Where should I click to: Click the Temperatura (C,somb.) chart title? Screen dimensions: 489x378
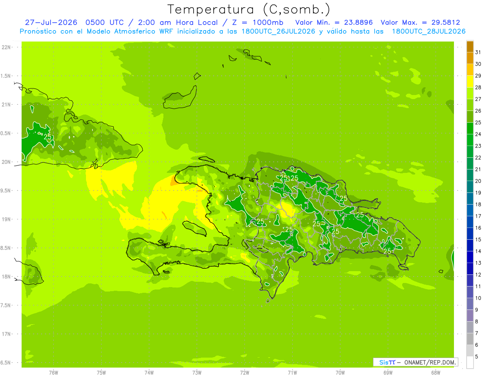249,9
